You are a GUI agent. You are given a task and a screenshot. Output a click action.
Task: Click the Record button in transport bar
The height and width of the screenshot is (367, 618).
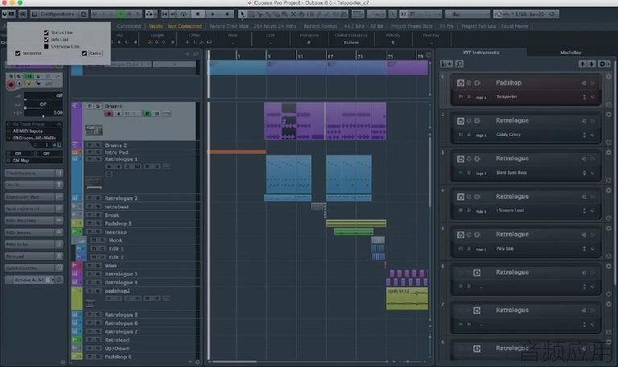pos(227,14)
